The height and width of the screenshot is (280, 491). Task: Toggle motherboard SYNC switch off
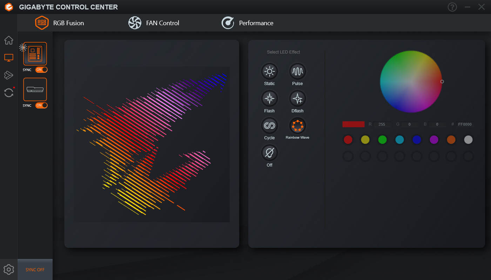tap(41, 70)
